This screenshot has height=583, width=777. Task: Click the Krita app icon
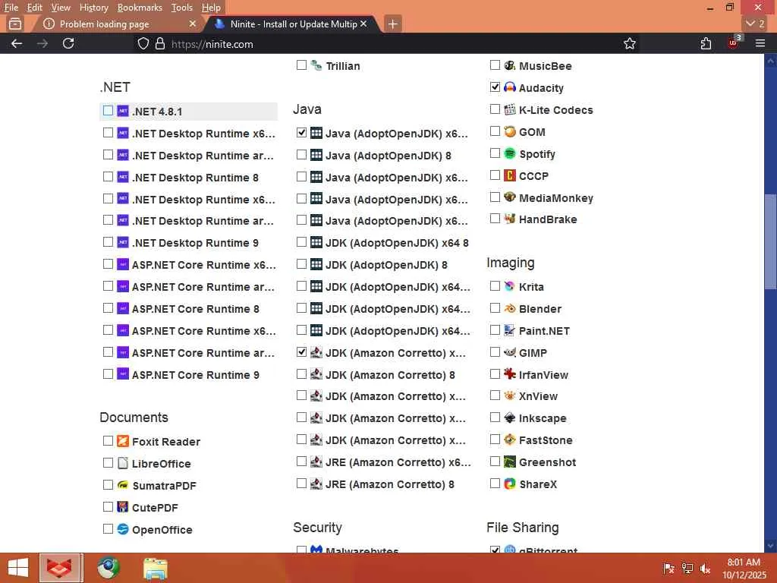pos(509,286)
